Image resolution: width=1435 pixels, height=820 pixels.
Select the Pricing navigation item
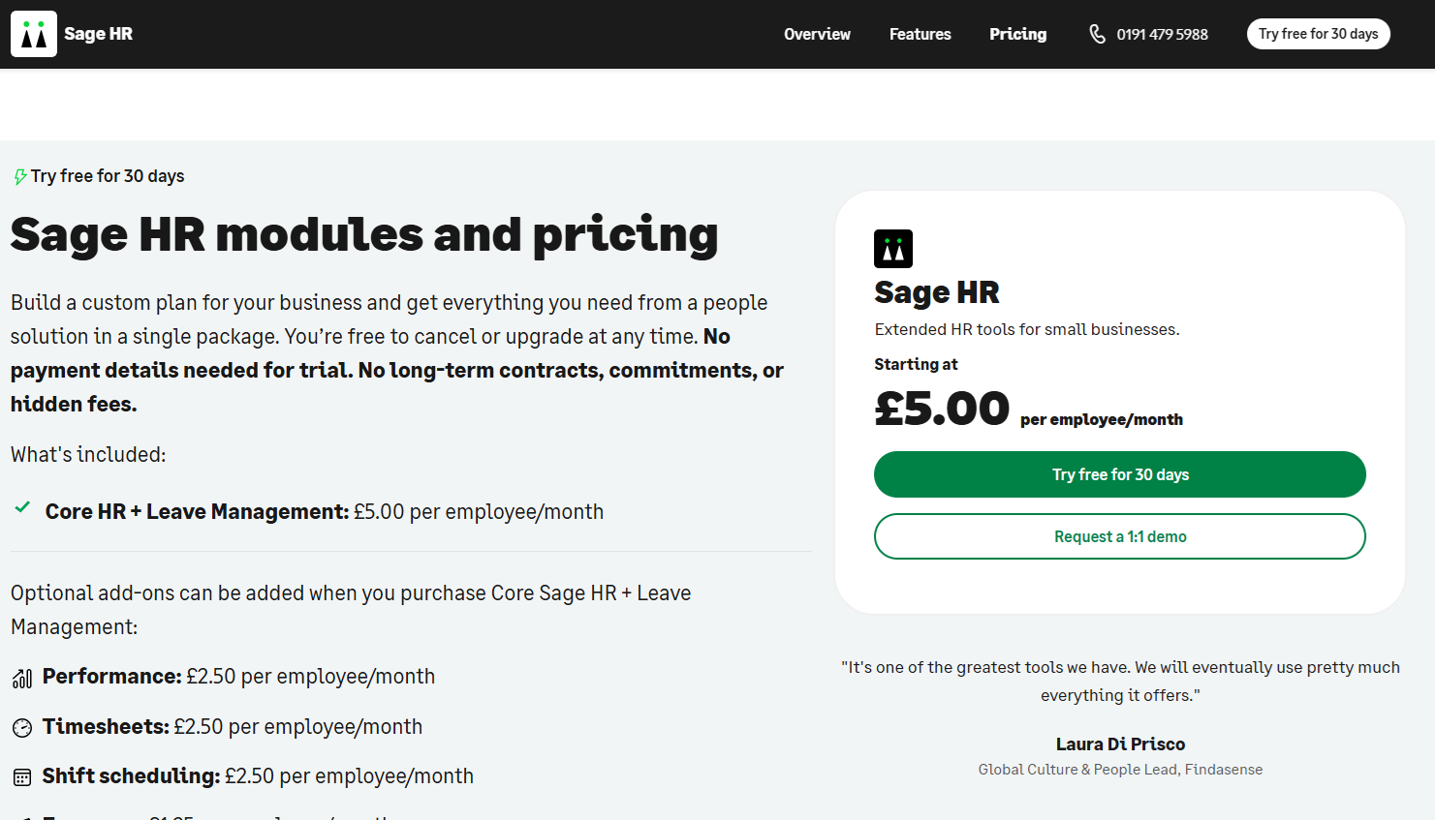pyautogui.click(x=1017, y=33)
